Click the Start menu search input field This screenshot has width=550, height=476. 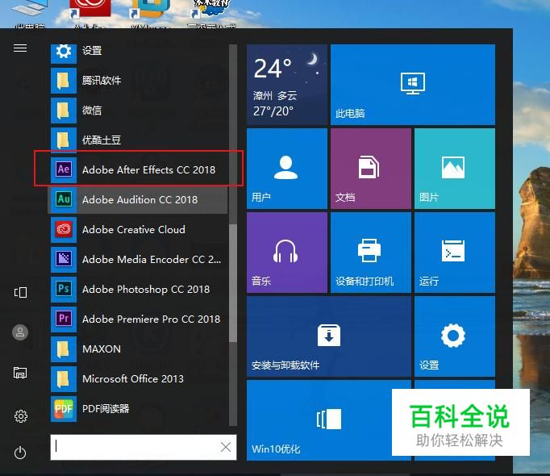[x=143, y=447]
